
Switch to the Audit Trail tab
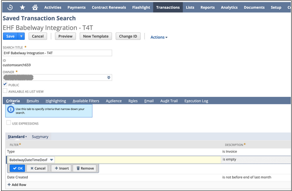[x=169, y=101]
